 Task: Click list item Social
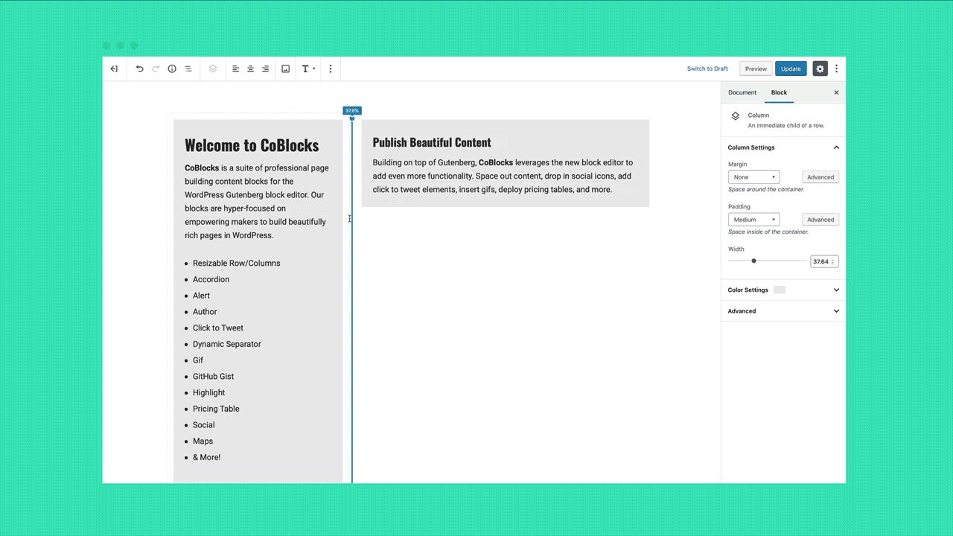pyautogui.click(x=203, y=425)
